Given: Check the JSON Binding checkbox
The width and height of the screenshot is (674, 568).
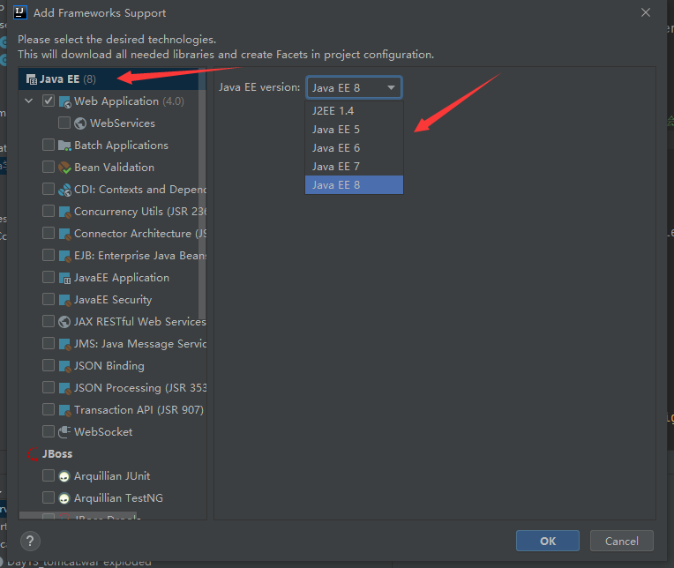Looking at the screenshot, I should click(49, 365).
